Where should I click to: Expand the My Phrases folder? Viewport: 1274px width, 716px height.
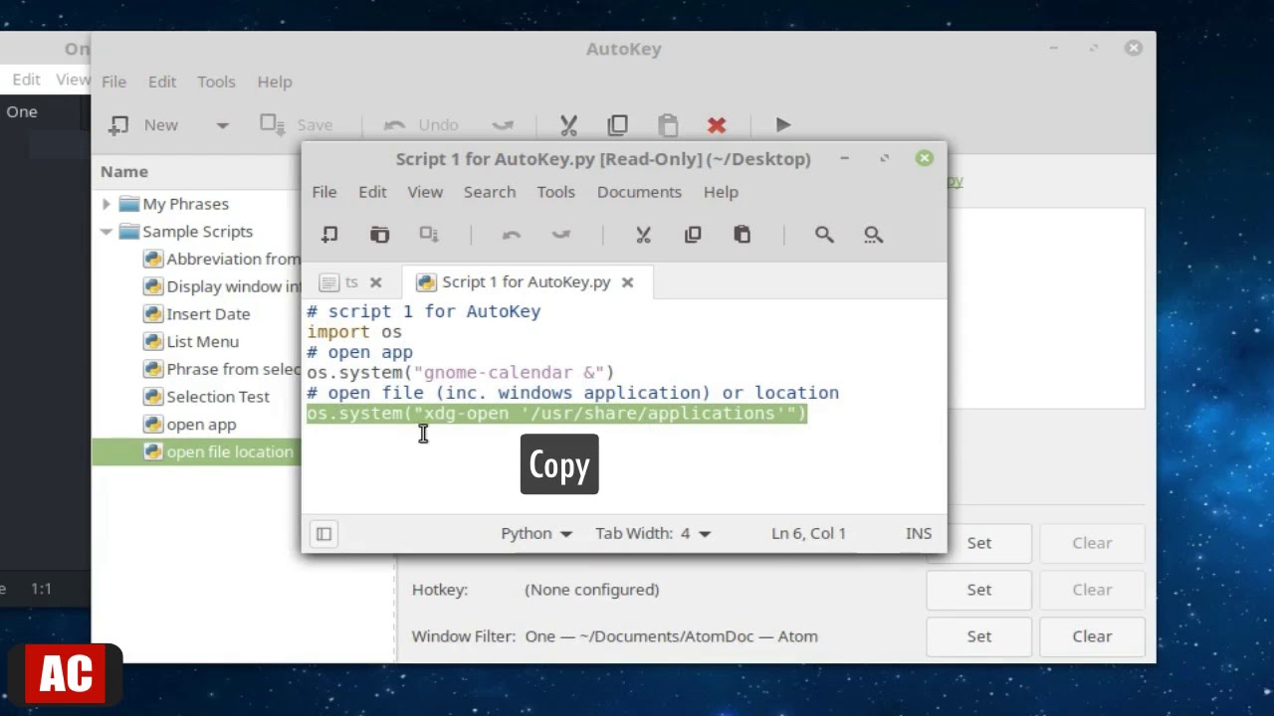[x=106, y=204]
